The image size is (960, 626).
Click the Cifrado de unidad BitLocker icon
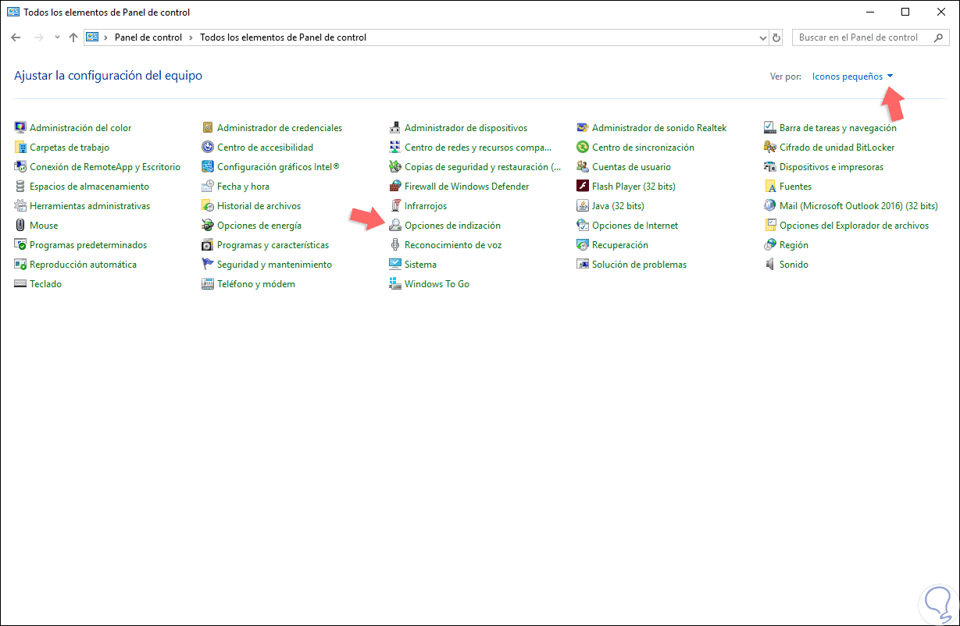click(770, 148)
